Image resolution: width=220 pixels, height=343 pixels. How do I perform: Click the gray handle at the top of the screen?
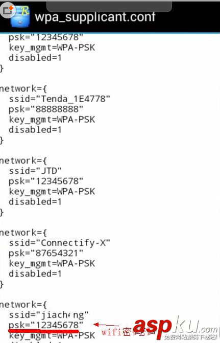click(109, 7)
